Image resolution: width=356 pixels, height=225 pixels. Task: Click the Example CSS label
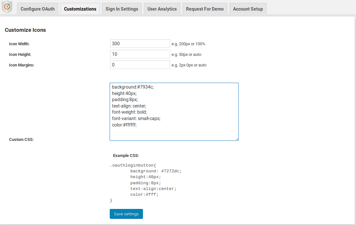pos(126,155)
